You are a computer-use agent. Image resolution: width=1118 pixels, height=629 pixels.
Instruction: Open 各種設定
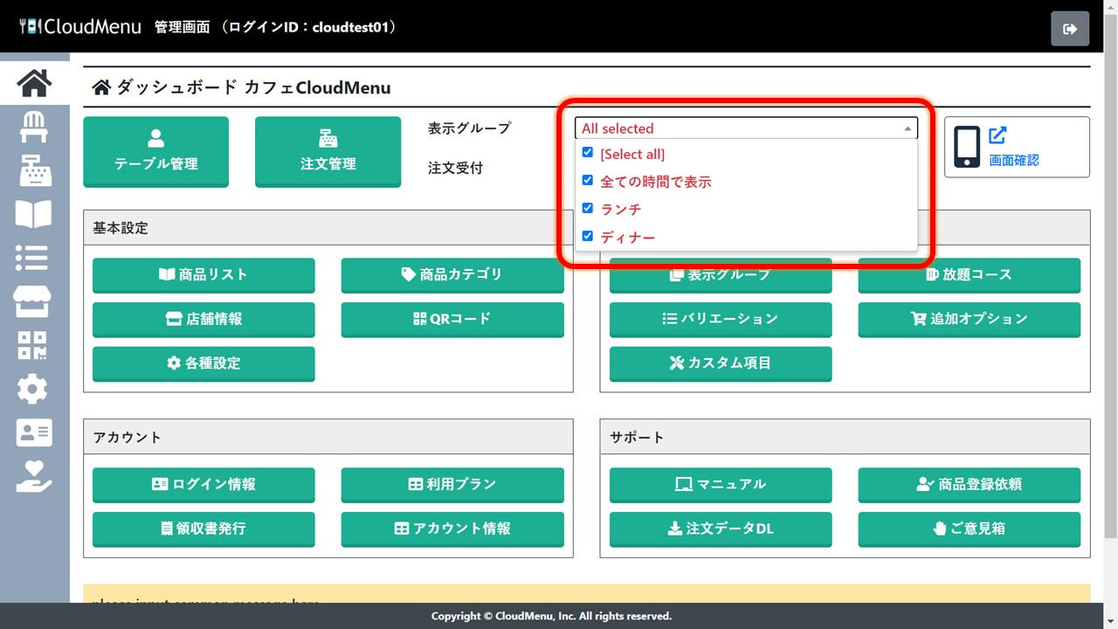[204, 363]
